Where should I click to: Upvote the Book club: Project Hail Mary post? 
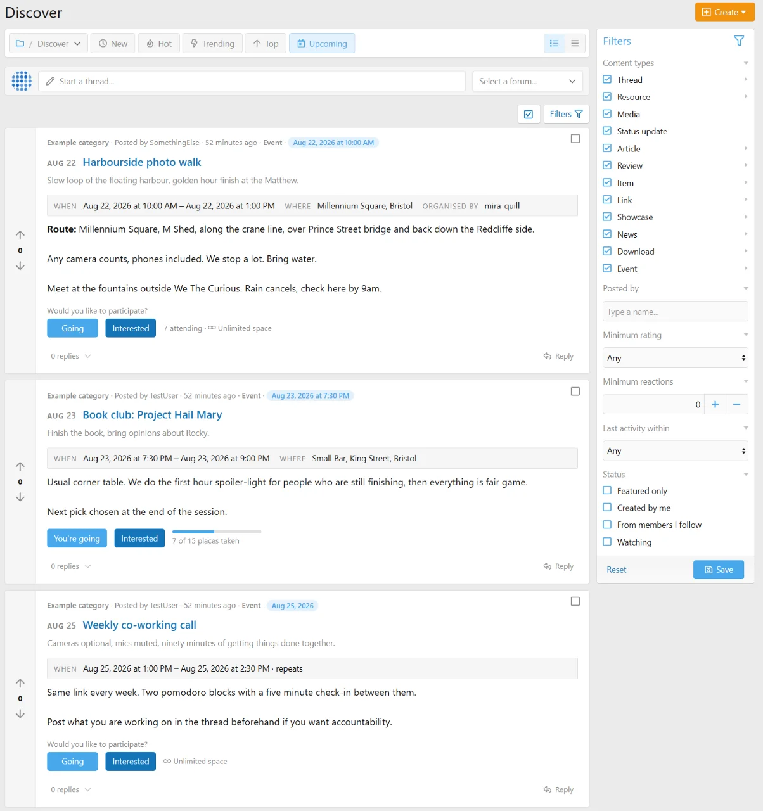(20, 466)
